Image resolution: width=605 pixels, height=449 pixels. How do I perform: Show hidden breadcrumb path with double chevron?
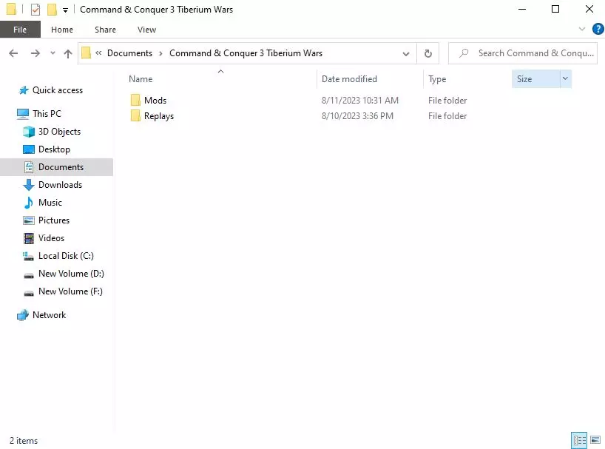pyautogui.click(x=98, y=53)
